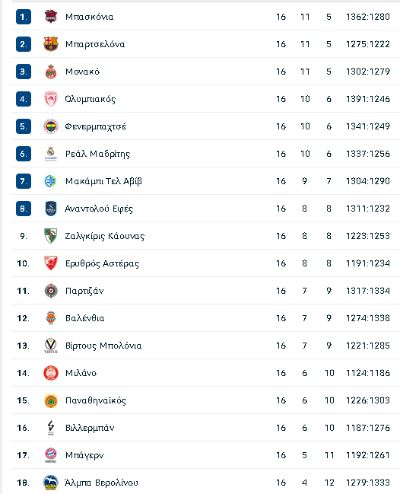Click the Βιλλερμπάν team name
Viewport: 400px width, 494px height.
tap(90, 428)
